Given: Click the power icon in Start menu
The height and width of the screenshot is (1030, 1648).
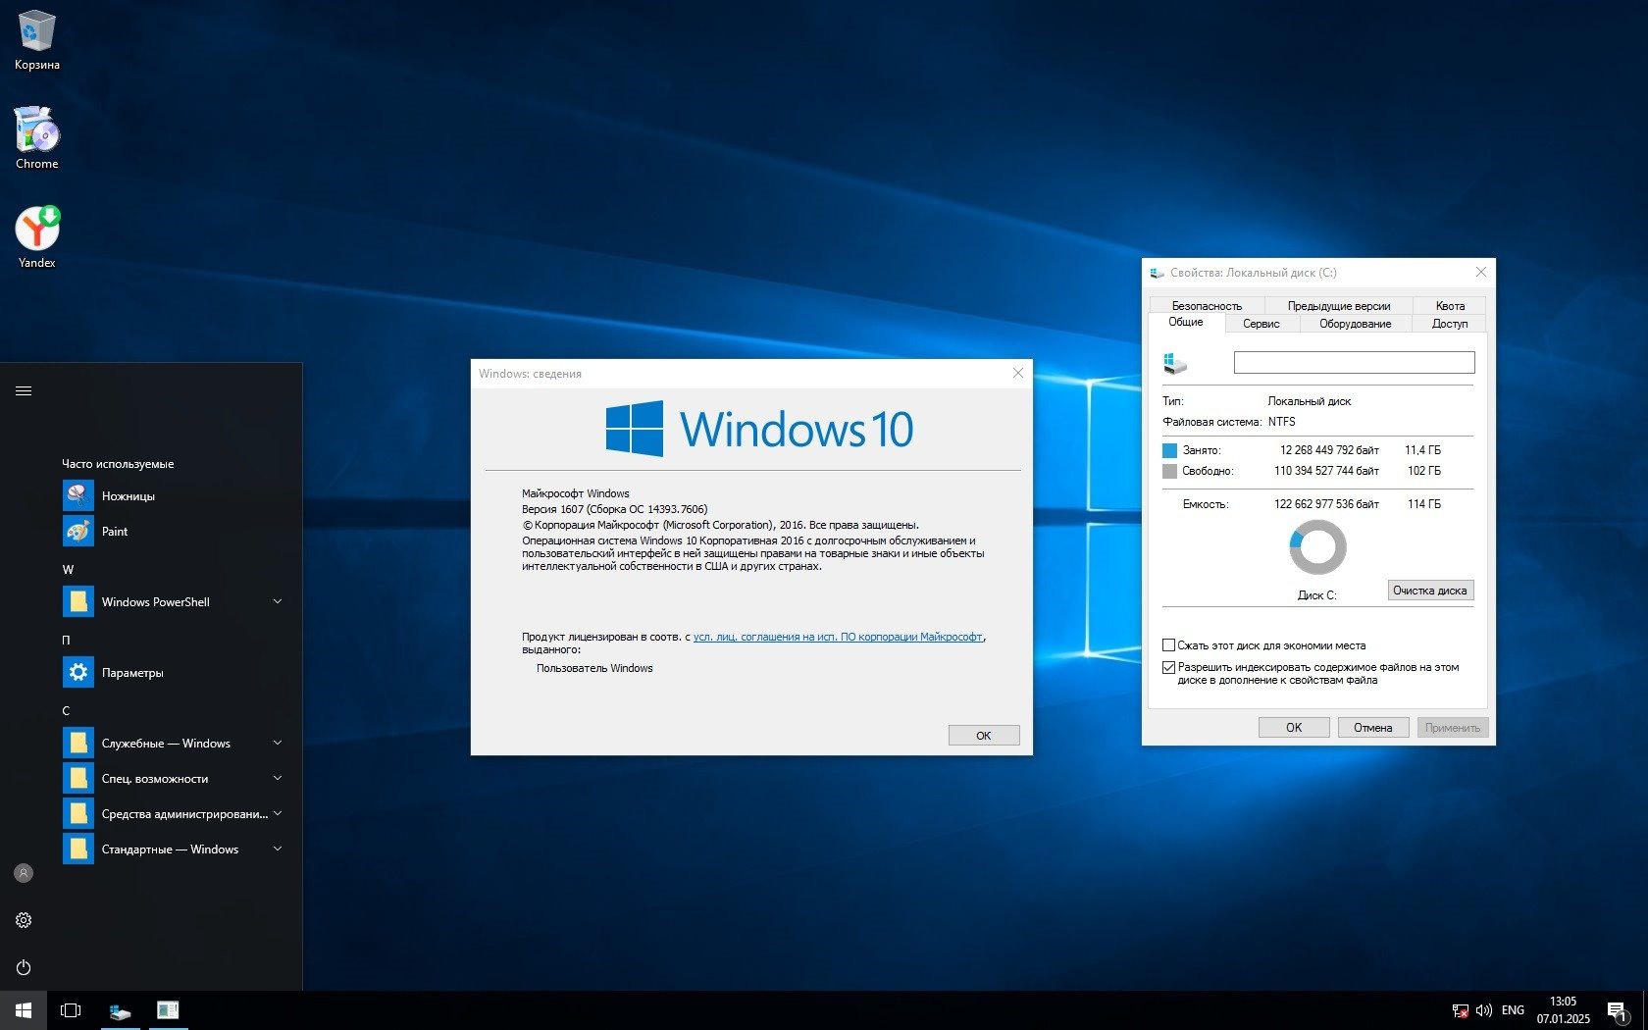Looking at the screenshot, I should click(x=24, y=968).
